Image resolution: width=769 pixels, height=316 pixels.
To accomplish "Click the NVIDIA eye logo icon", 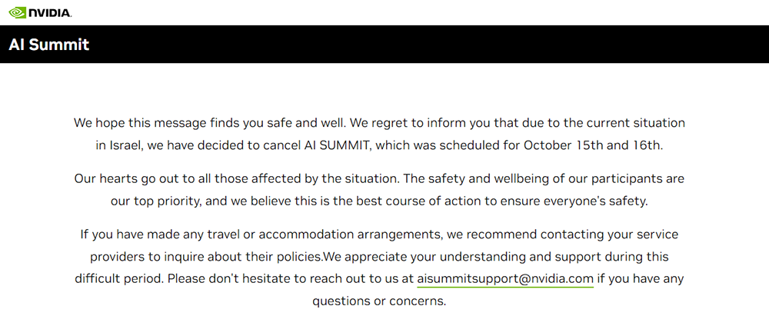I will (x=17, y=12).
